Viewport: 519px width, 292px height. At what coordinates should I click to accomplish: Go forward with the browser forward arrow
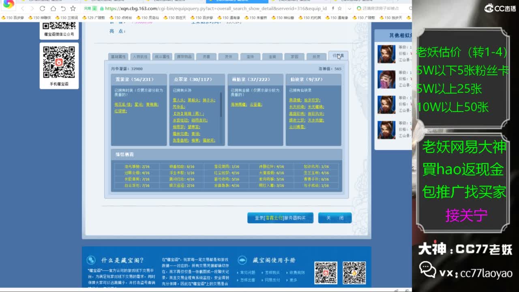(32, 9)
